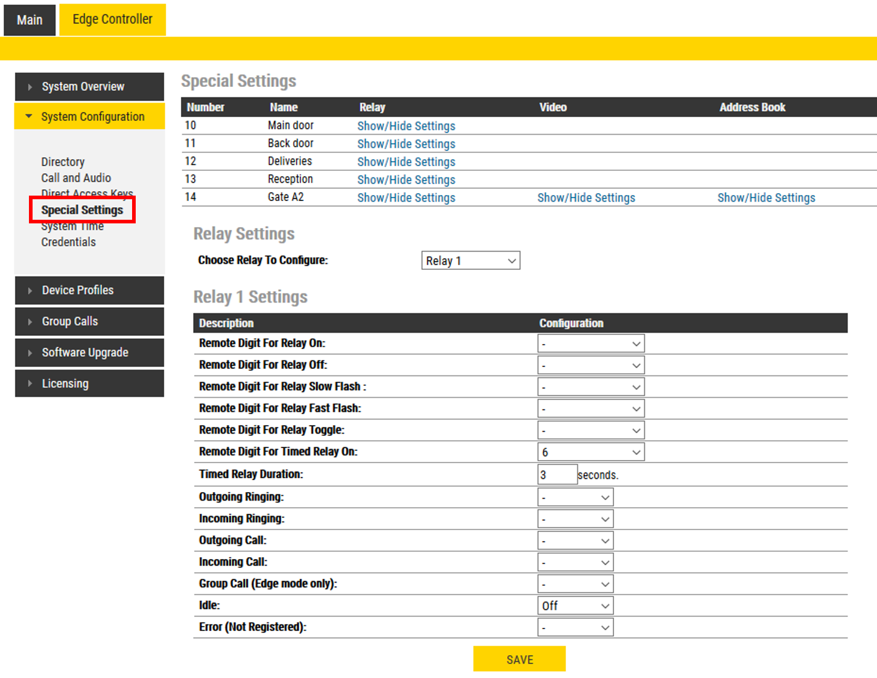Screen dimensions: 877x678
Task: Switch to the Main tab
Action: (30, 20)
